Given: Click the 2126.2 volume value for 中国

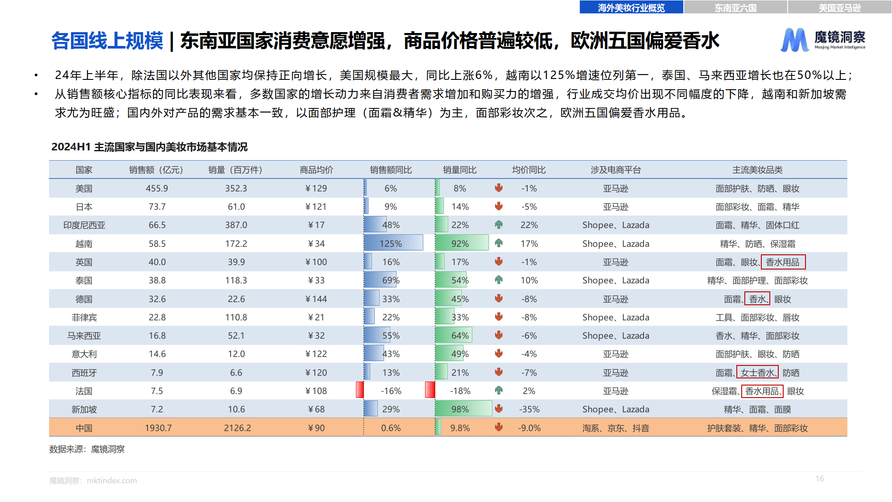Looking at the screenshot, I should (237, 428).
